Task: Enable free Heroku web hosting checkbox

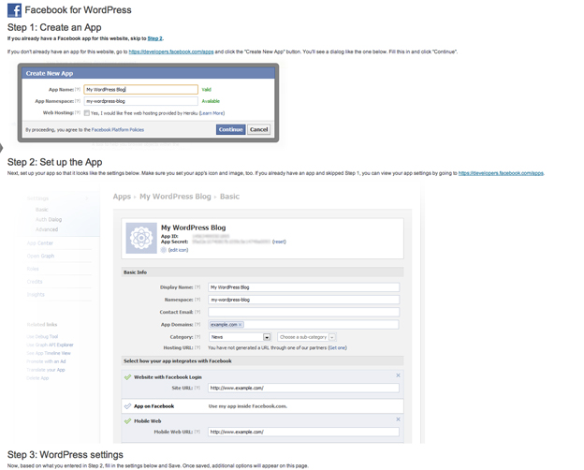Action: pos(87,112)
